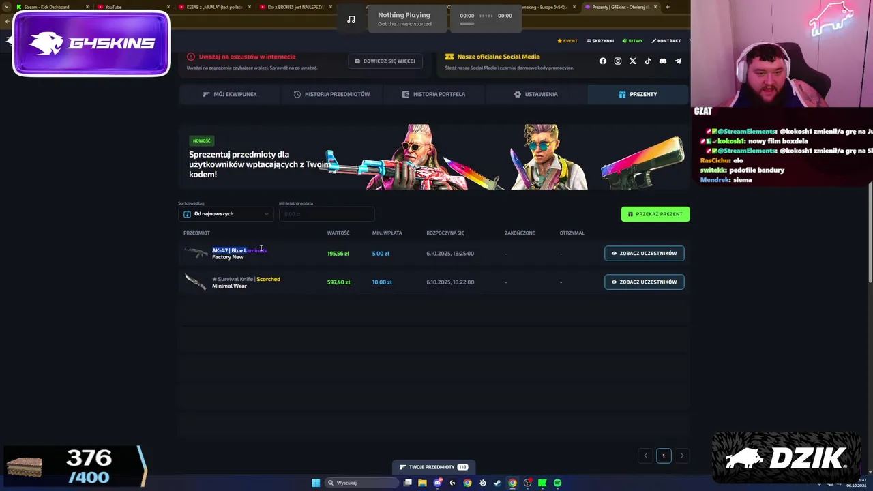The image size is (873, 491).
Task: Switch to 'Historia przedmiotów' tab
Action: 332,94
